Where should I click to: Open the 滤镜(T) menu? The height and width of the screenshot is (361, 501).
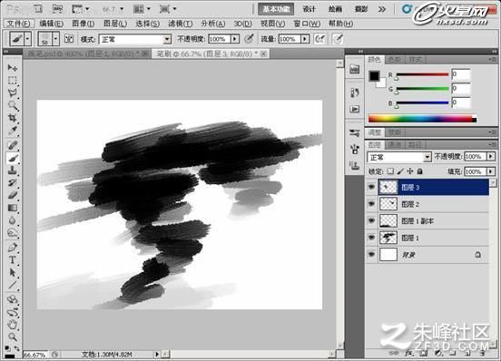click(181, 24)
